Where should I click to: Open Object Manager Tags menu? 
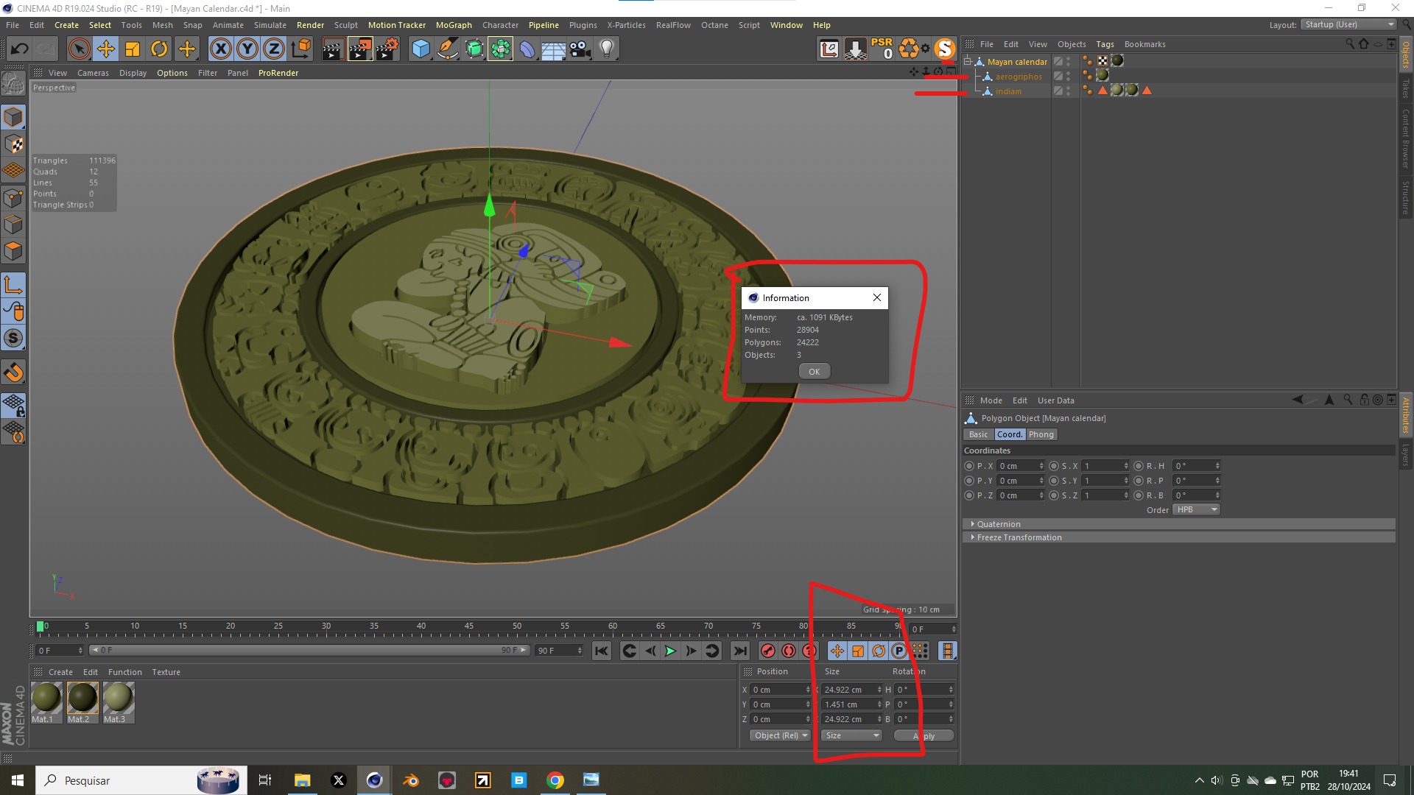1105,44
